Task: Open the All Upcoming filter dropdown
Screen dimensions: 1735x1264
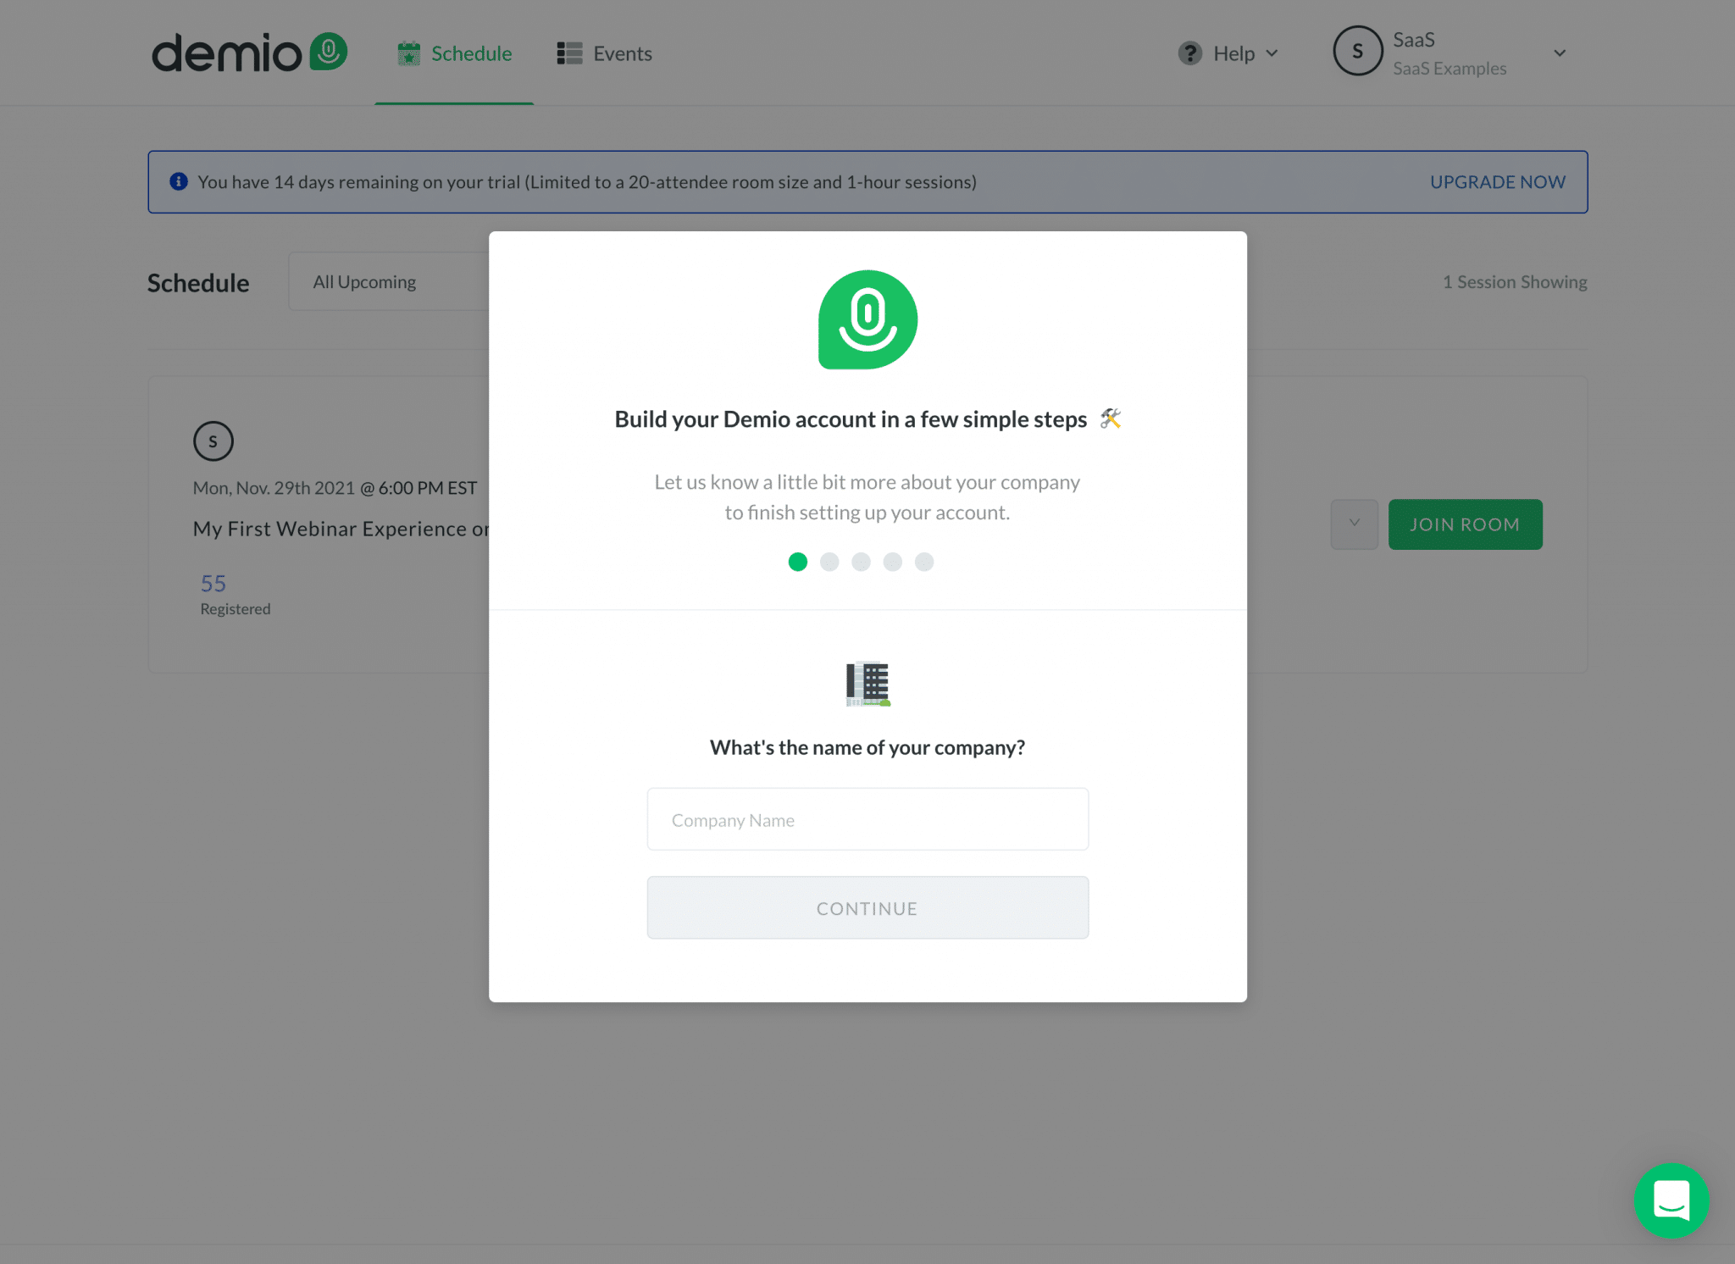Action: pos(389,282)
